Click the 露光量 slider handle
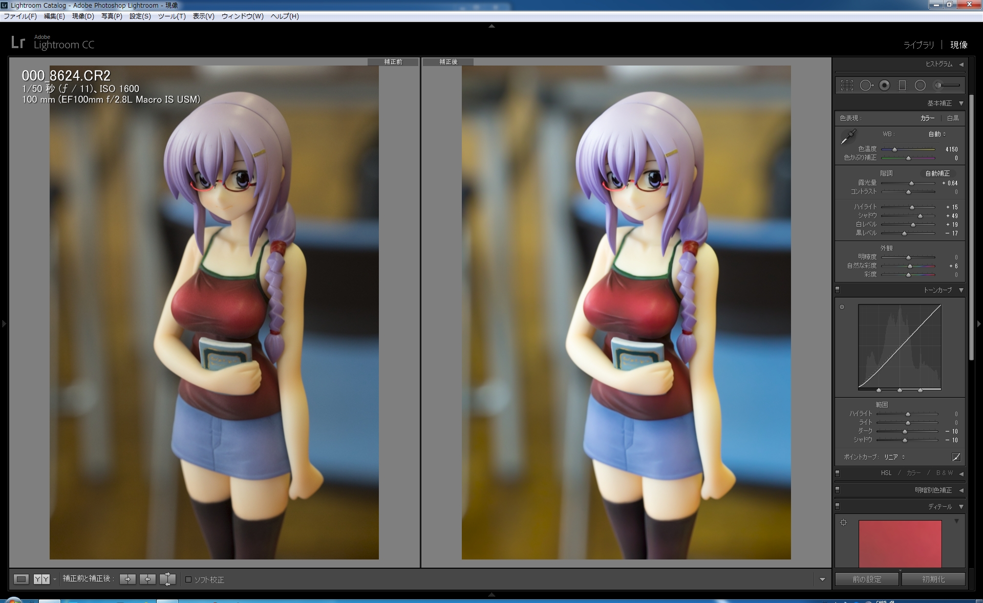Screen dimensions: 983x603 coord(911,183)
